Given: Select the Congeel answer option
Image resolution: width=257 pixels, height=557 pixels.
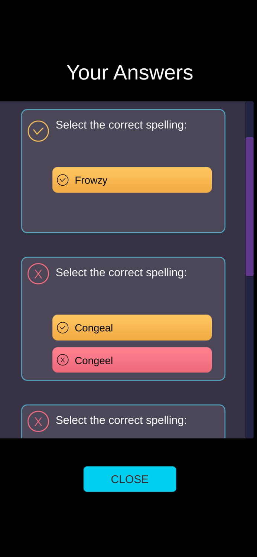Looking at the screenshot, I should [132, 360].
